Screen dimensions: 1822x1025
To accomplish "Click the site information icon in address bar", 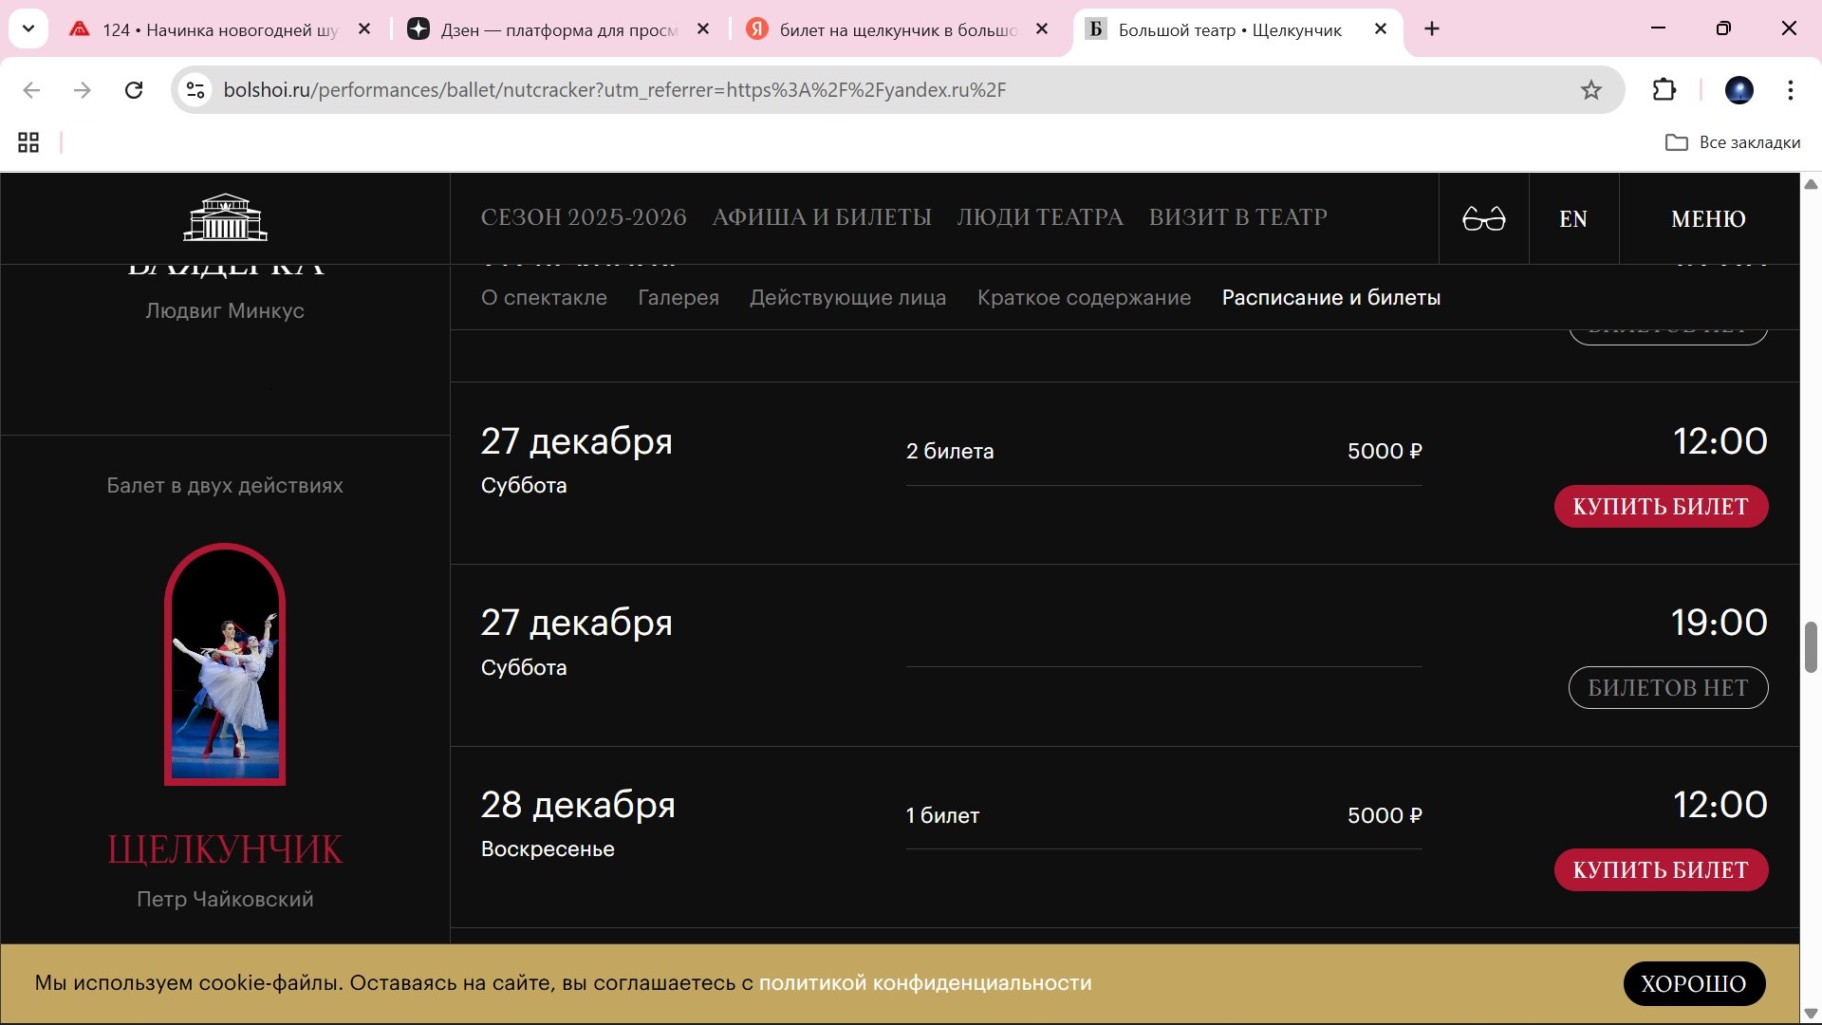I will [195, 90].
